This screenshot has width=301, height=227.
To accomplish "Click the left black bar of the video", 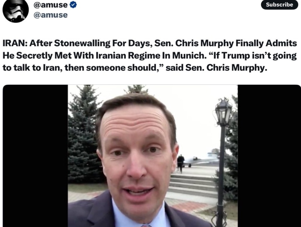I will coord(35,156).
